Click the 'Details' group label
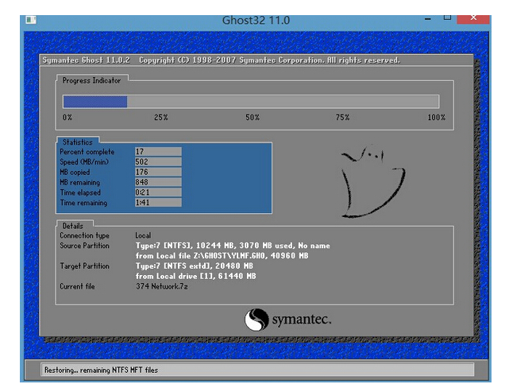 click(73, 226)
